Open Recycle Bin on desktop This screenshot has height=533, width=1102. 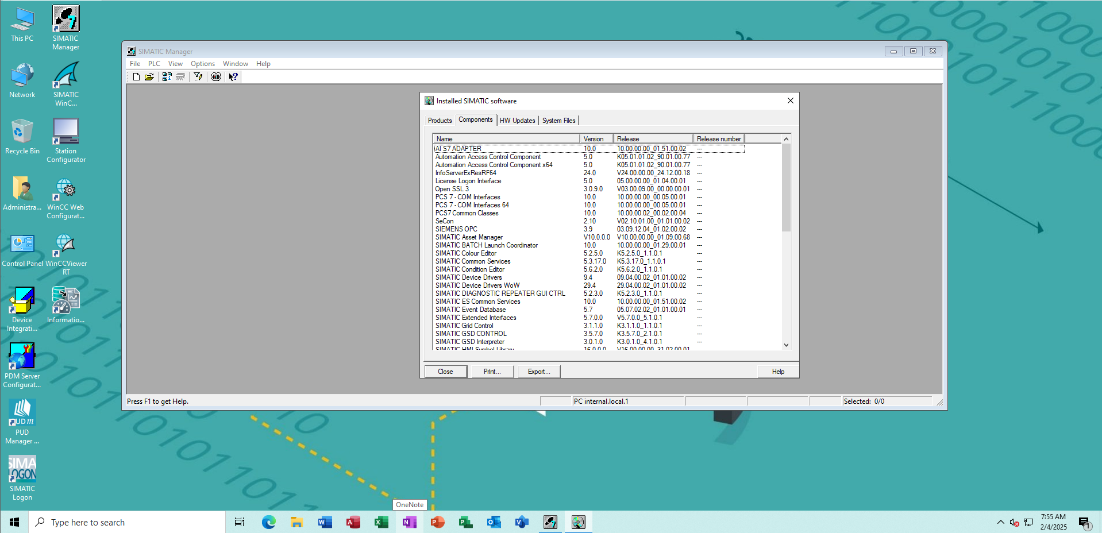click(x=22, y=137)
